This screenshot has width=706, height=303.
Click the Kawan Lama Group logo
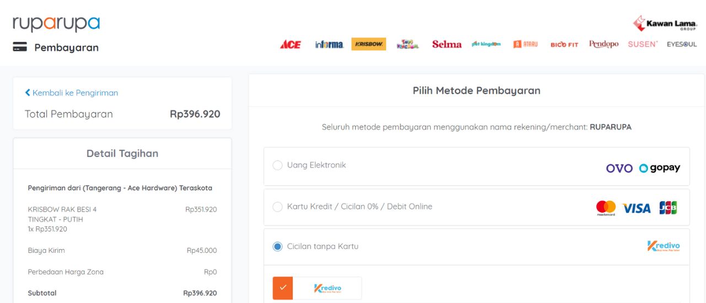(665, 23)
